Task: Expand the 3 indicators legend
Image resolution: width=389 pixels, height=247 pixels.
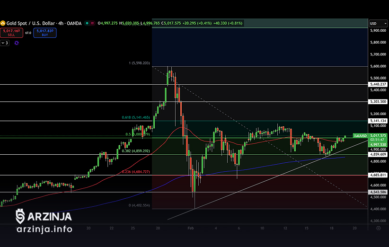Action: click(5, 43)
